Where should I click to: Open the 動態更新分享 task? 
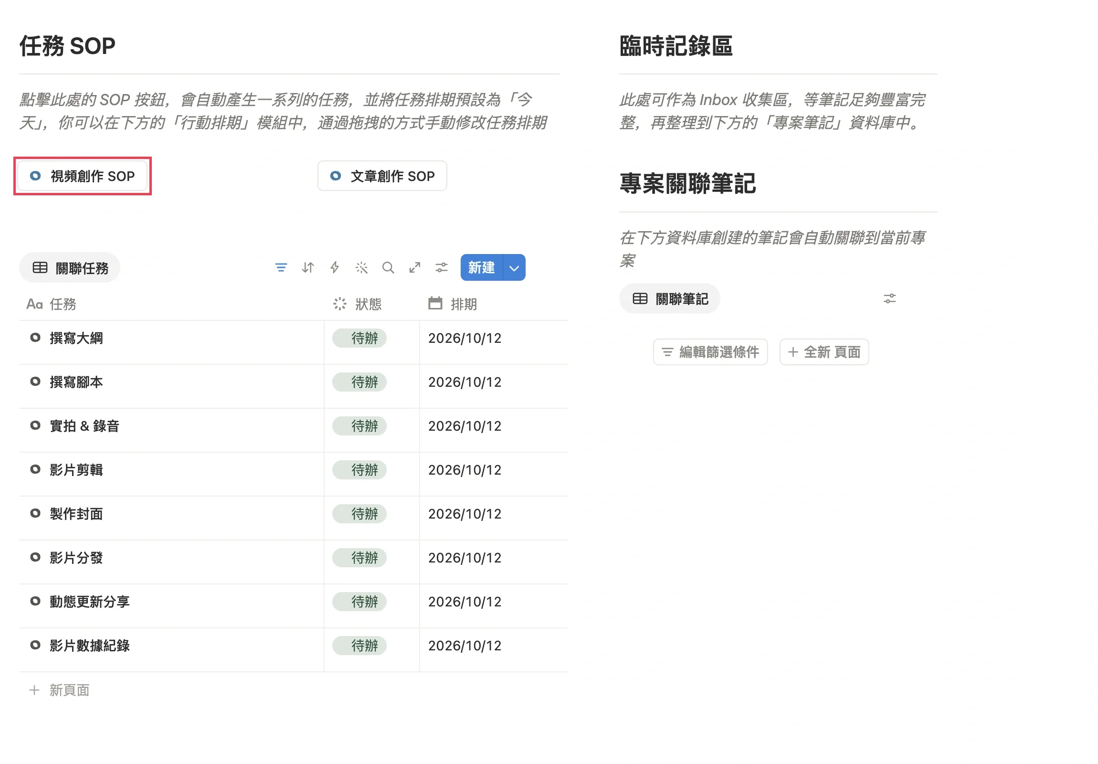coord(89,601)
